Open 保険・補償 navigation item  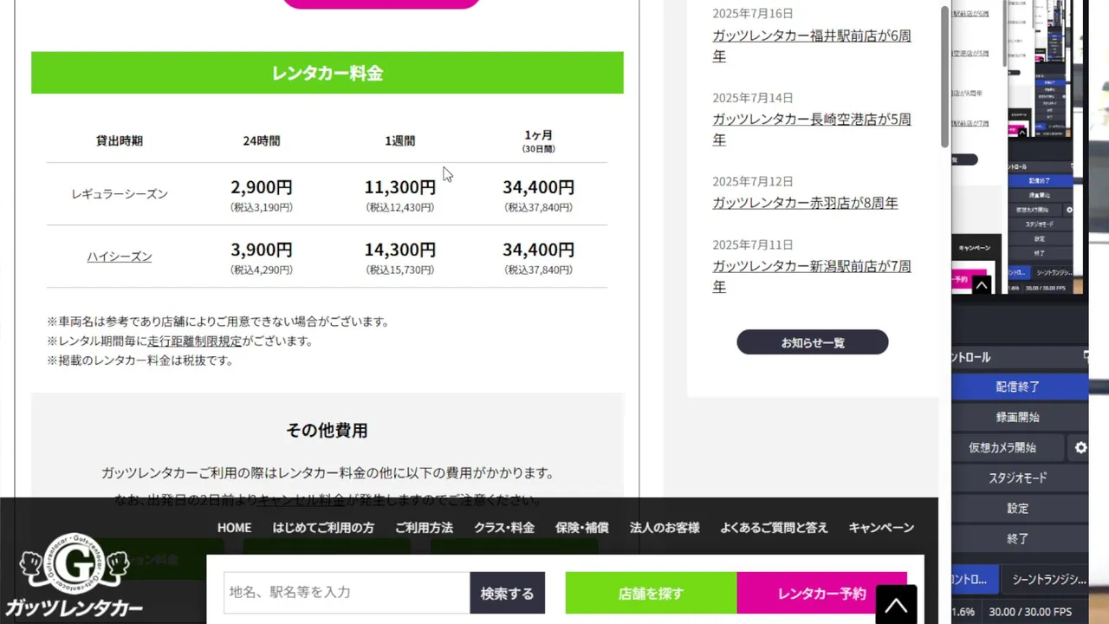click(582, 528)
